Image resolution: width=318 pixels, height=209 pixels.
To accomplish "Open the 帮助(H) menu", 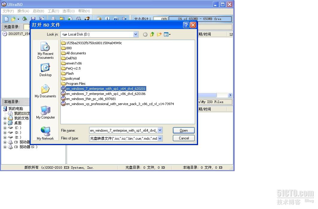I will click(x=84, y=11).
